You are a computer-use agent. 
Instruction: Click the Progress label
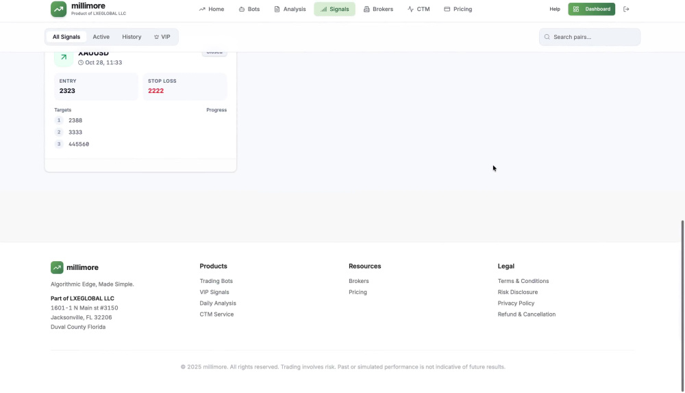click(216, 110)
